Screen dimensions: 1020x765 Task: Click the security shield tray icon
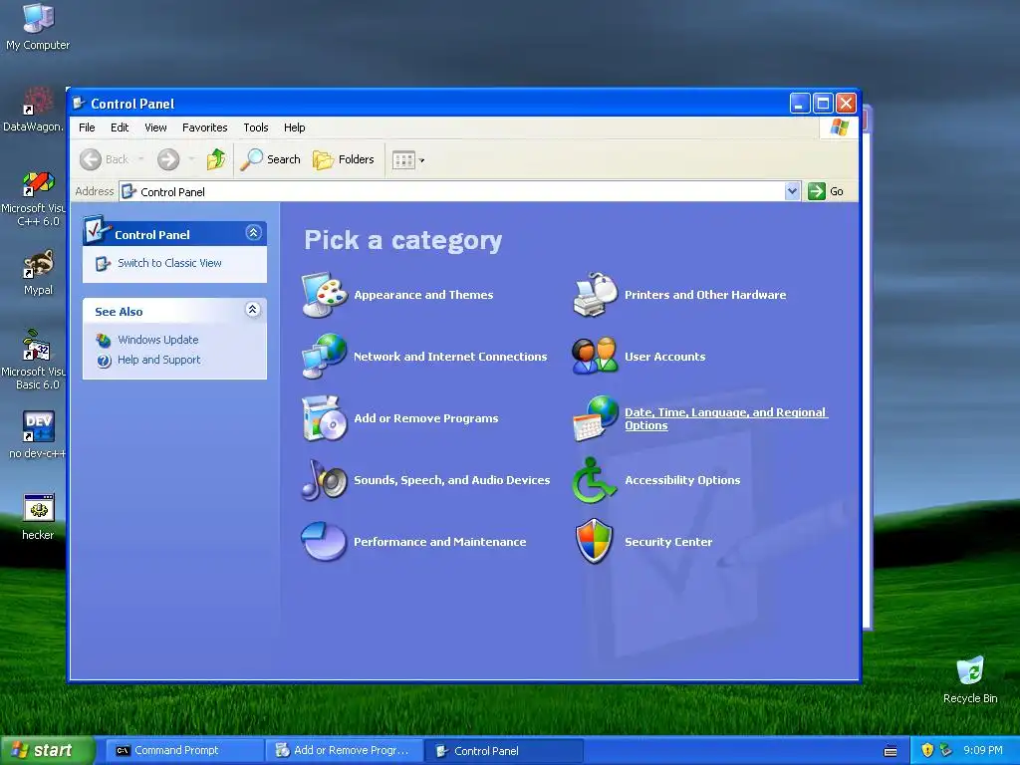(927, 751)
